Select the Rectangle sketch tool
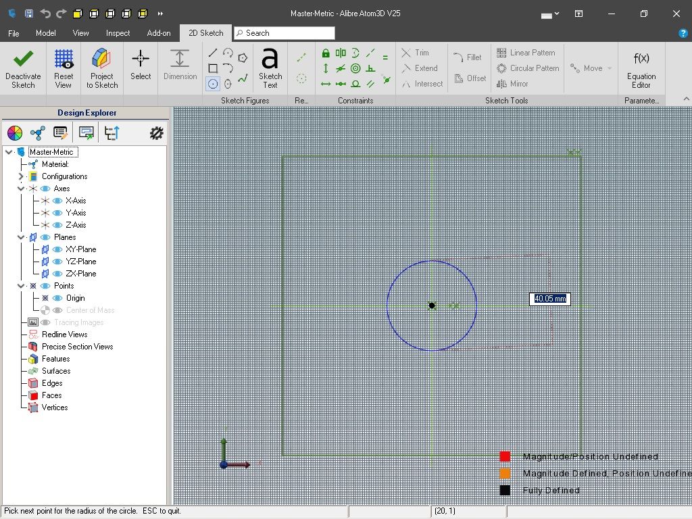This screenshot has width=692, height=519. [x=213, y=68]
